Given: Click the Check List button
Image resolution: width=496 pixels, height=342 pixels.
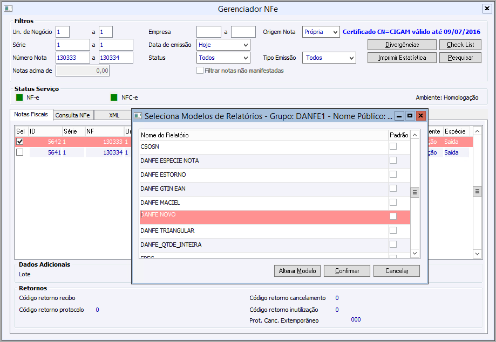Looking at the screenshot, I should (460, 45).
